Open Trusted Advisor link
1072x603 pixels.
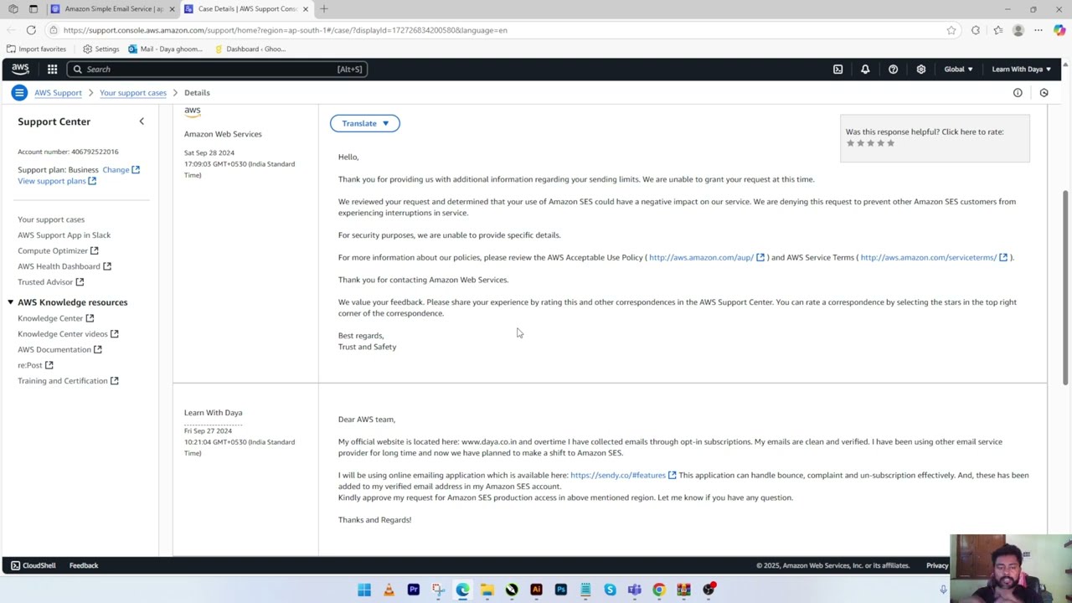[51, 282]
